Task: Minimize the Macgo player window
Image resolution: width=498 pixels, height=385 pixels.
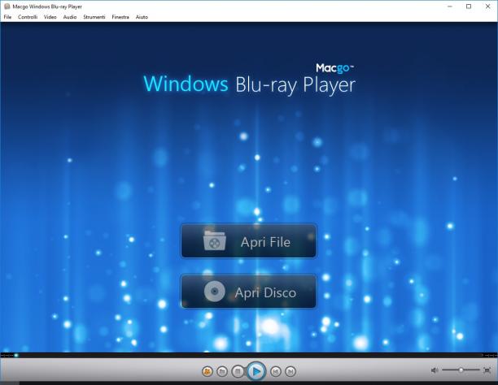Action: (450, 6)
